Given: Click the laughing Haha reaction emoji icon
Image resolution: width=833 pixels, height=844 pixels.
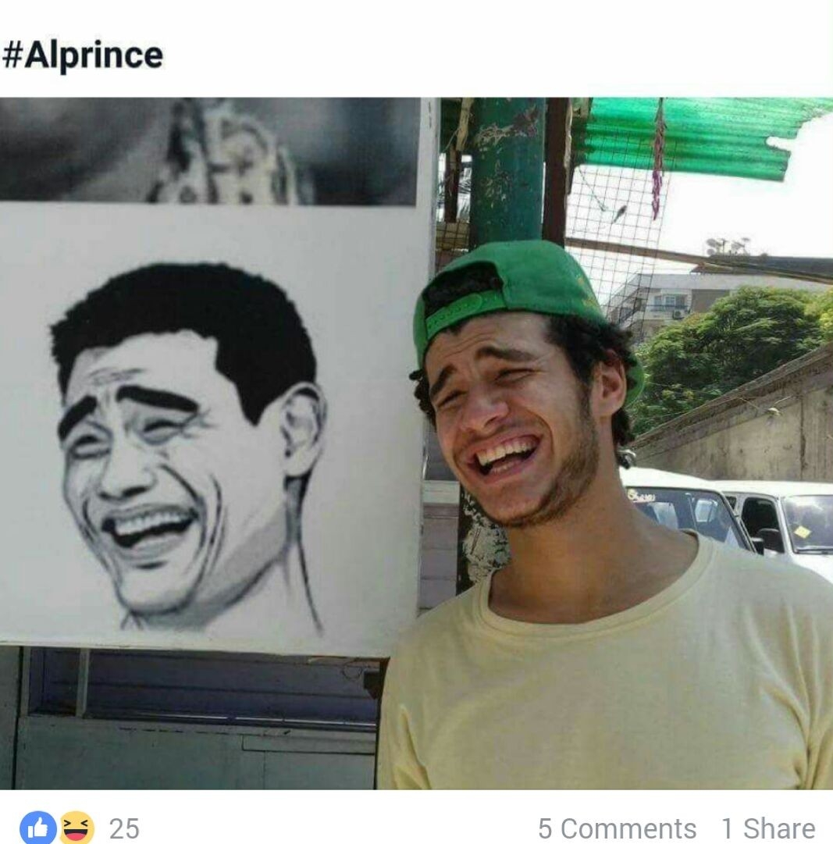Looking at the screenshot, I should click(77, 828).
